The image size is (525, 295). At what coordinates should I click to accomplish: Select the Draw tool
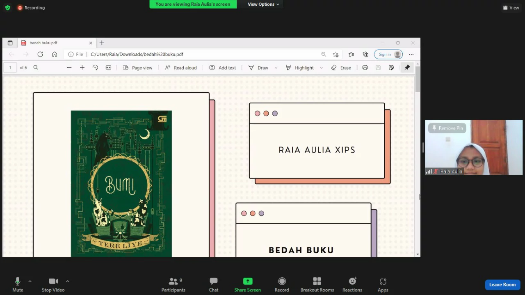258,68
